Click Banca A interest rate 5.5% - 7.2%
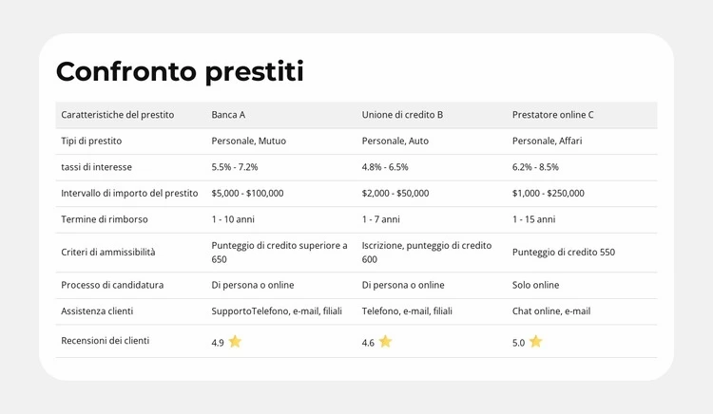 (x=235, y=167)
